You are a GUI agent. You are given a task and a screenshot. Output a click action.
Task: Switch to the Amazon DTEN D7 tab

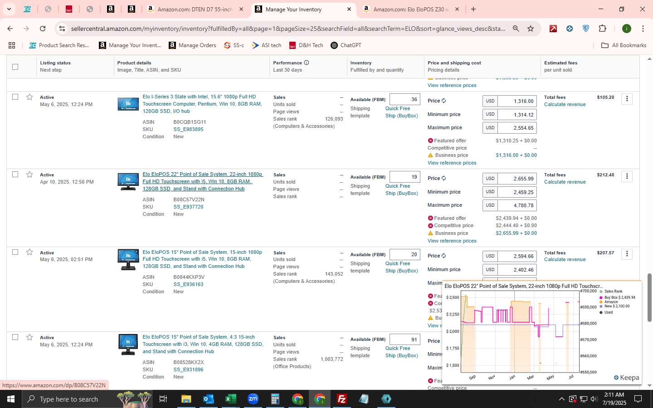click(x=195, y=9)
